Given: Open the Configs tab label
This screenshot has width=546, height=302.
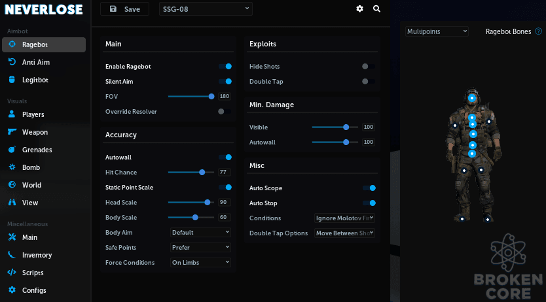Looking at the screenshot, I should [x=34, y=290].
